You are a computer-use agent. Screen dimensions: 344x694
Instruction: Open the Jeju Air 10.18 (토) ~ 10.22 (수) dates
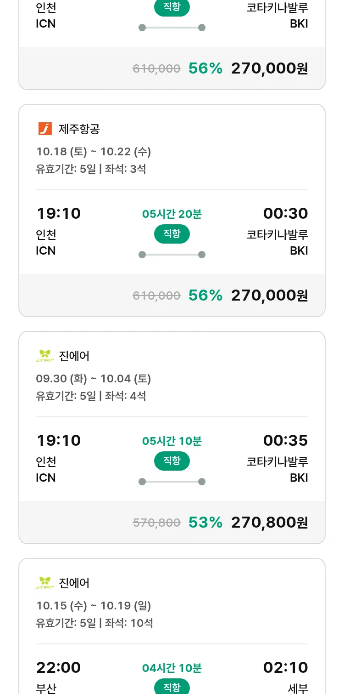point(94,151)
